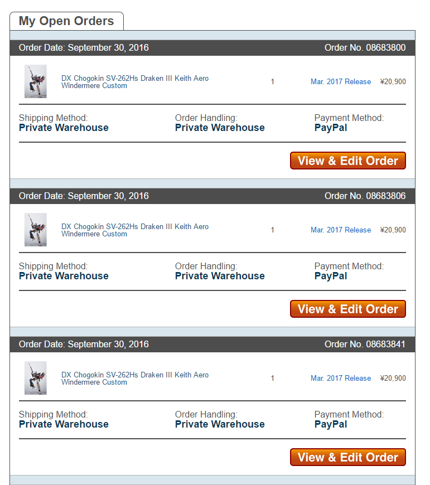The height and width of the screenshot is (485, 430).
Task: Open Draken III product link in order 08683800
Action: click(x=135, y=82)
